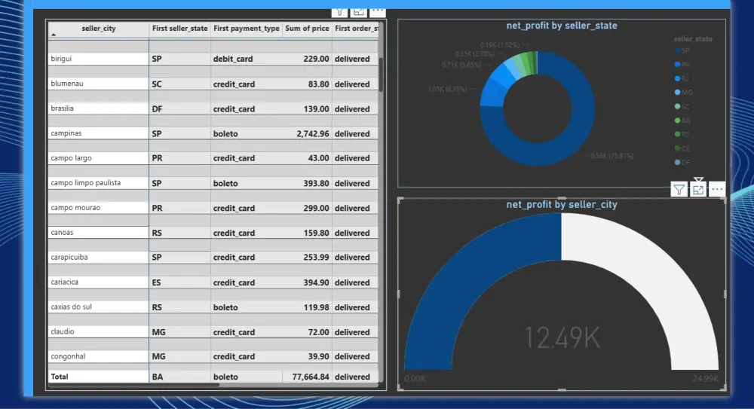Click the table's horizontal scrollbar thumb
This screenshot has height=409, width=754.
(x=133, y=384)
